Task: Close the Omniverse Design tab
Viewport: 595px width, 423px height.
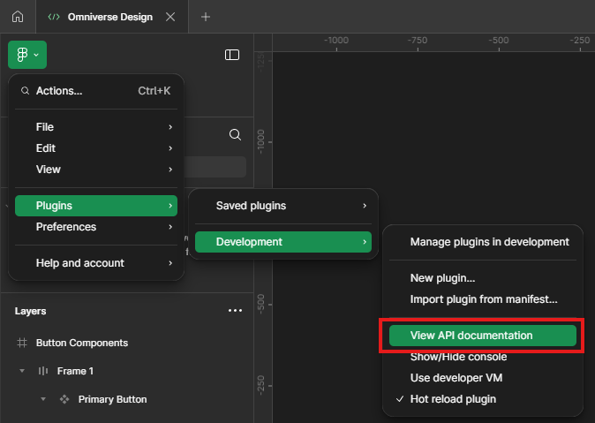Action: pos(170,17)
